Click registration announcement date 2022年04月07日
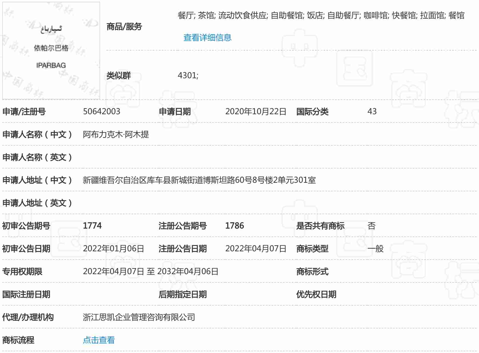The width and height of the screenshot is (479, 353). coord(256,248)
